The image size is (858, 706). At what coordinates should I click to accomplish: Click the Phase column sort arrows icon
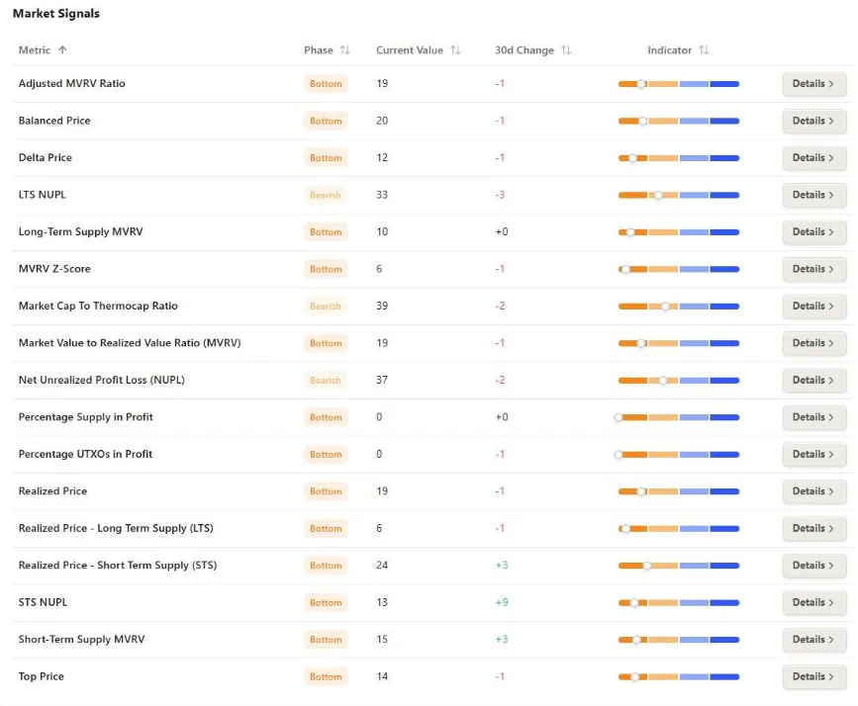coord(344,50)
